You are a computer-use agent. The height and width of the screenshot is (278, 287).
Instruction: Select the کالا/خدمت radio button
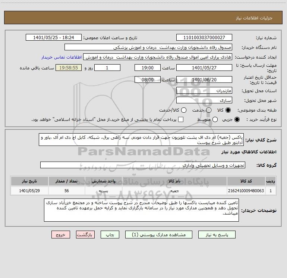(184, 110)
